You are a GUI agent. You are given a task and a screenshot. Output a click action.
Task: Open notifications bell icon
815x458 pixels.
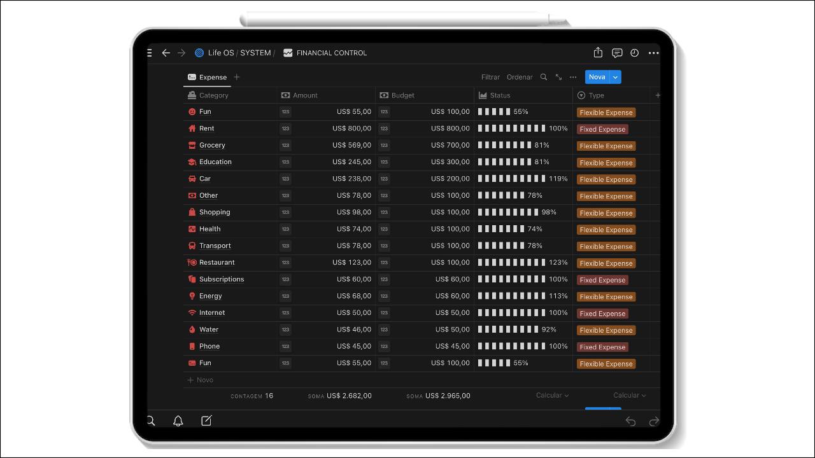(x=178, y=420)
